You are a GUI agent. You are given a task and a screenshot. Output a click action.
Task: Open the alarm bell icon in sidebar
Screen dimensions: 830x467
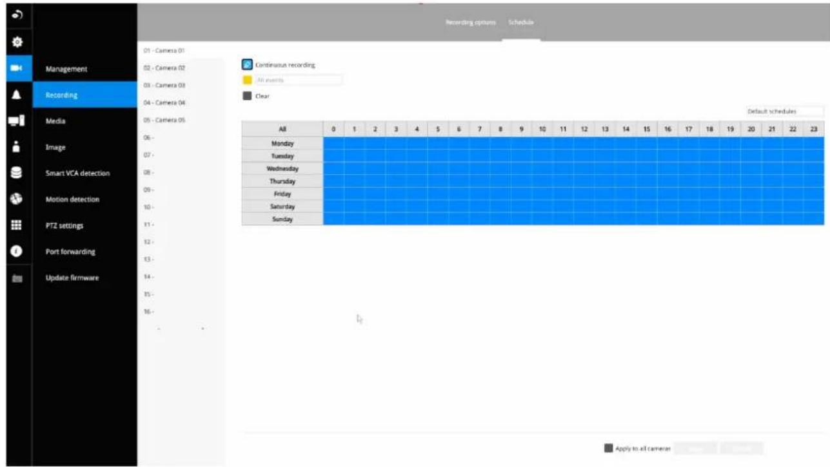15,95
